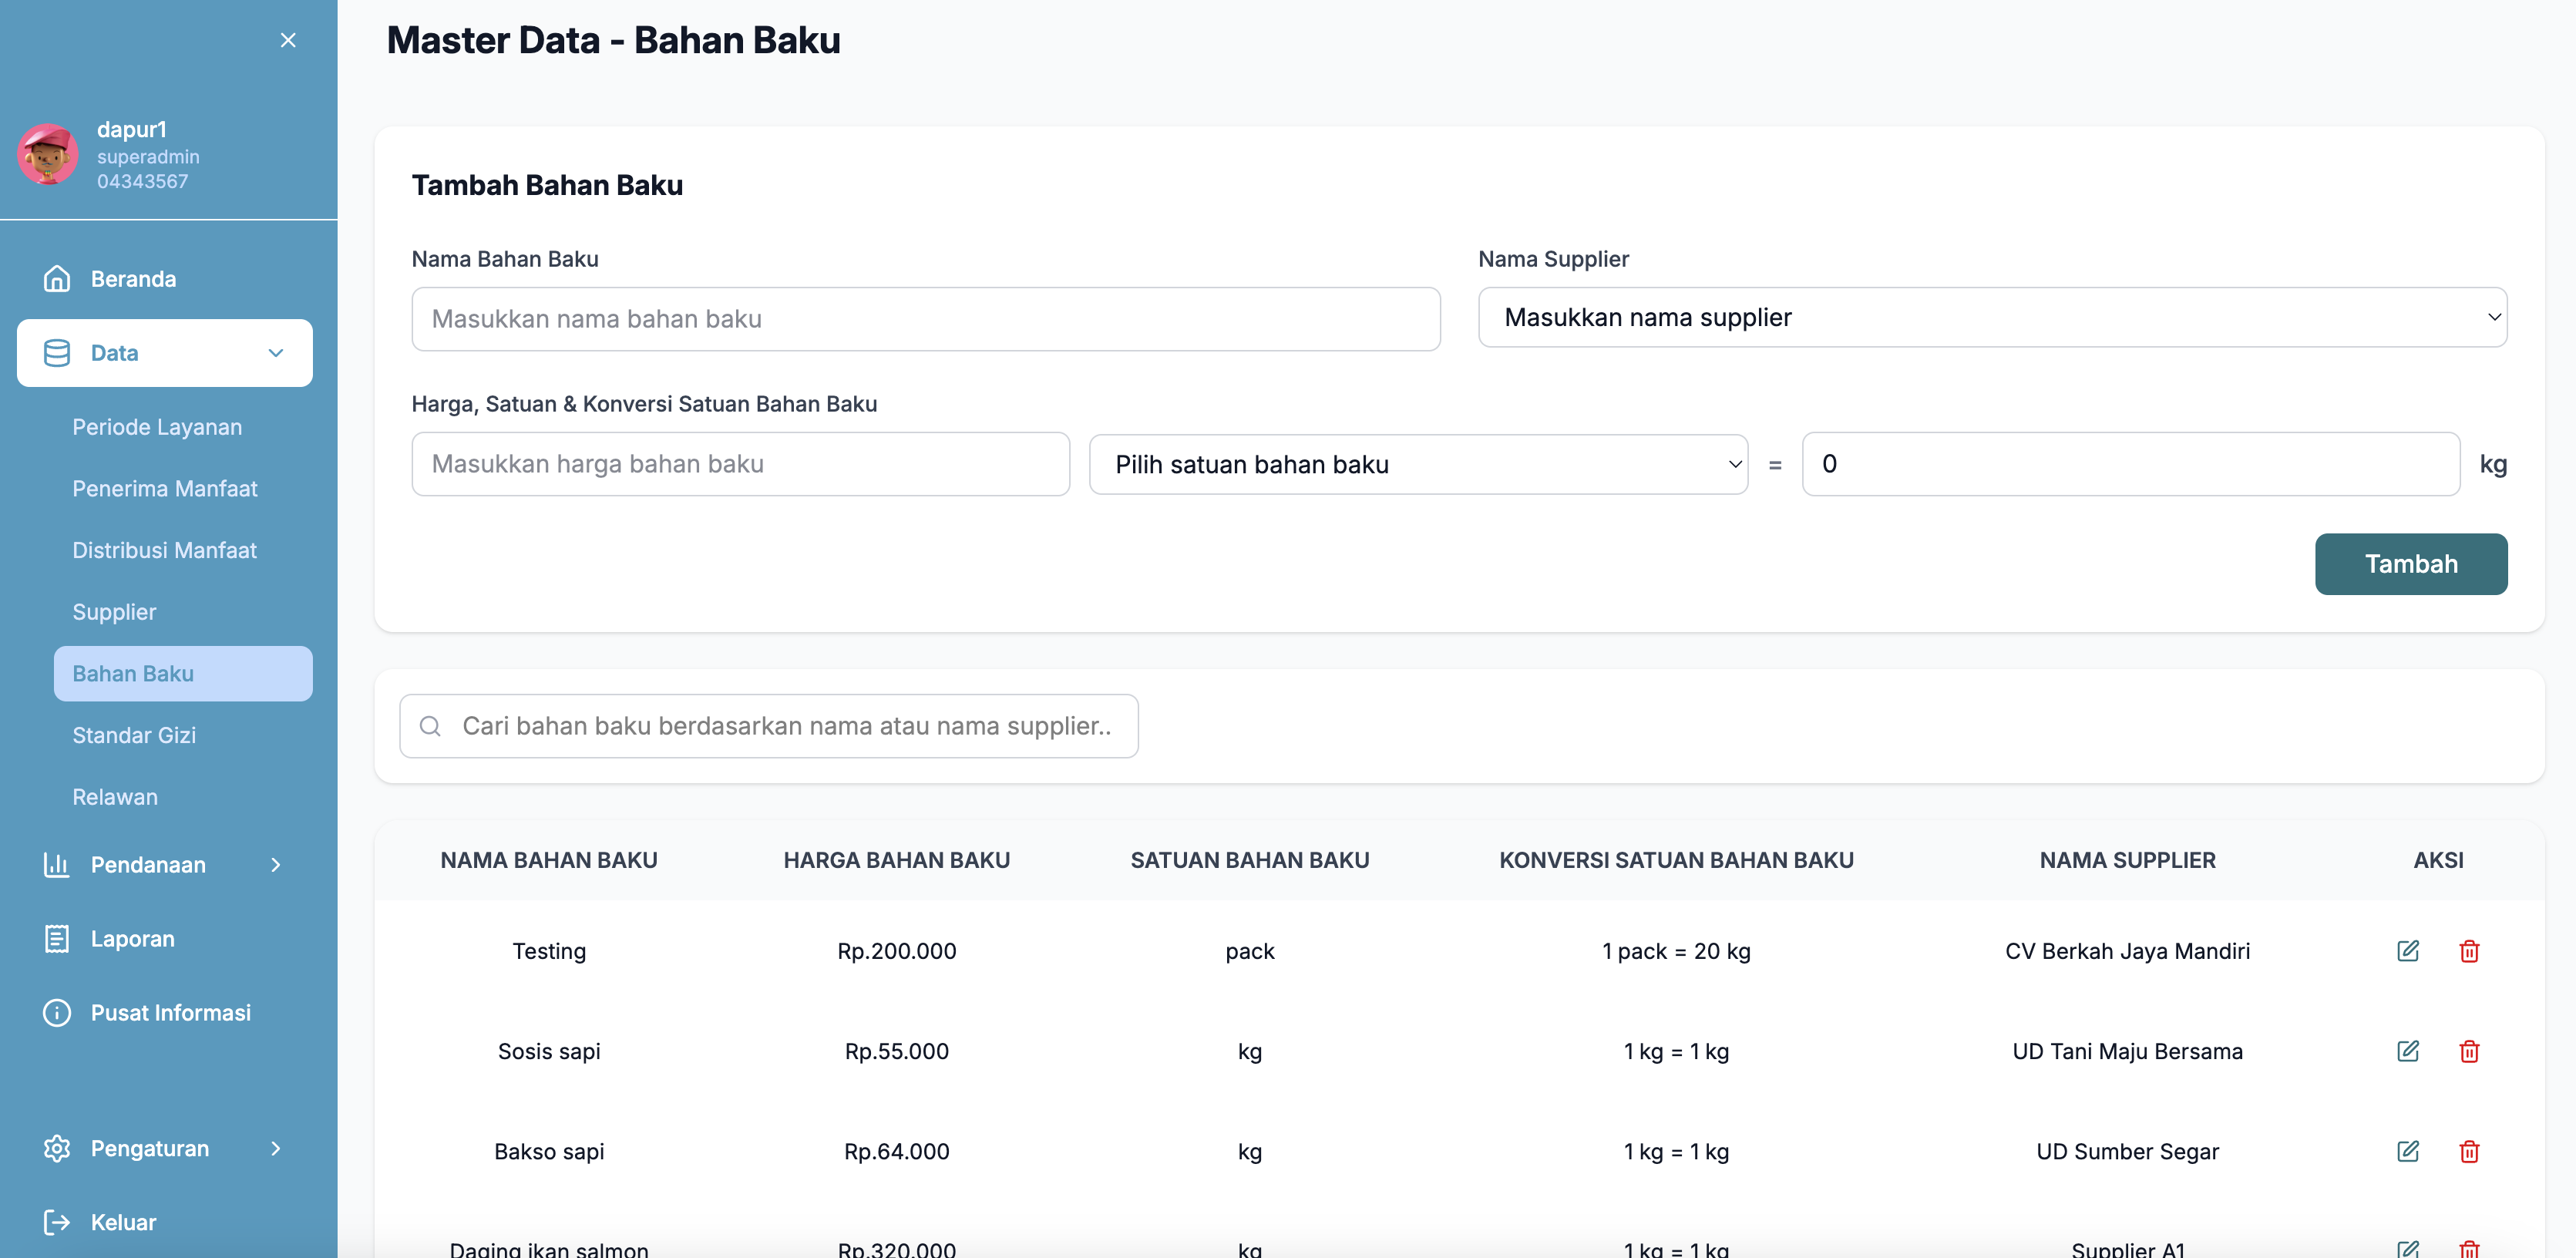This screenshot has height=1258, width=2576.
Task: Open Laporan from the sidebar
Action: click(132, 938)
